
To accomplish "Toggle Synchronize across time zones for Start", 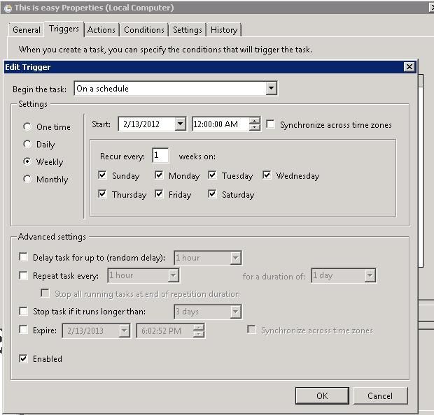I will pyautogui.click(x=270, y=124).
